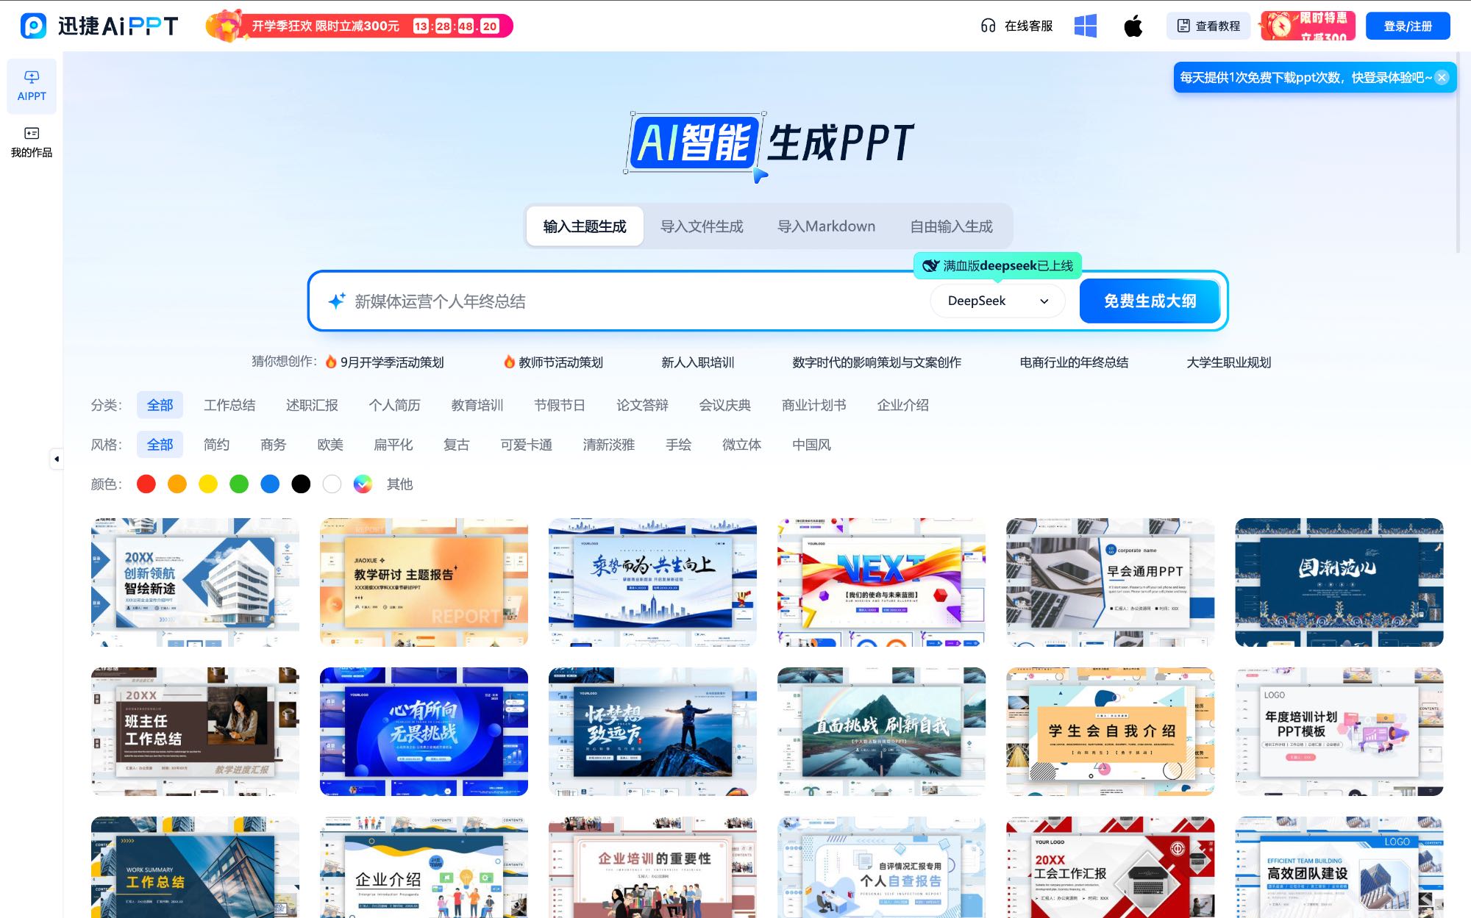This screenshot has width=1471, height=918.
Task: Pick the orange color swatch
Action: [x=177, y=484]
